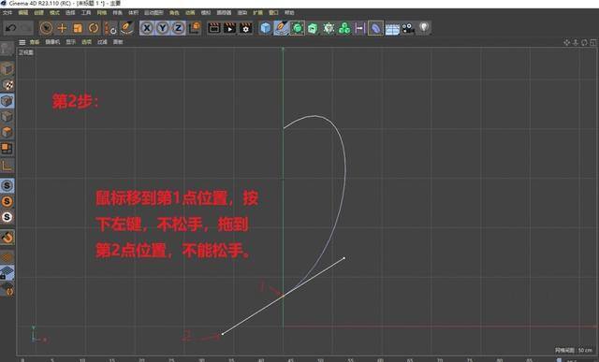Open the recent tools icon beside Rotate
599x362 pixels.
coord(110,28)
